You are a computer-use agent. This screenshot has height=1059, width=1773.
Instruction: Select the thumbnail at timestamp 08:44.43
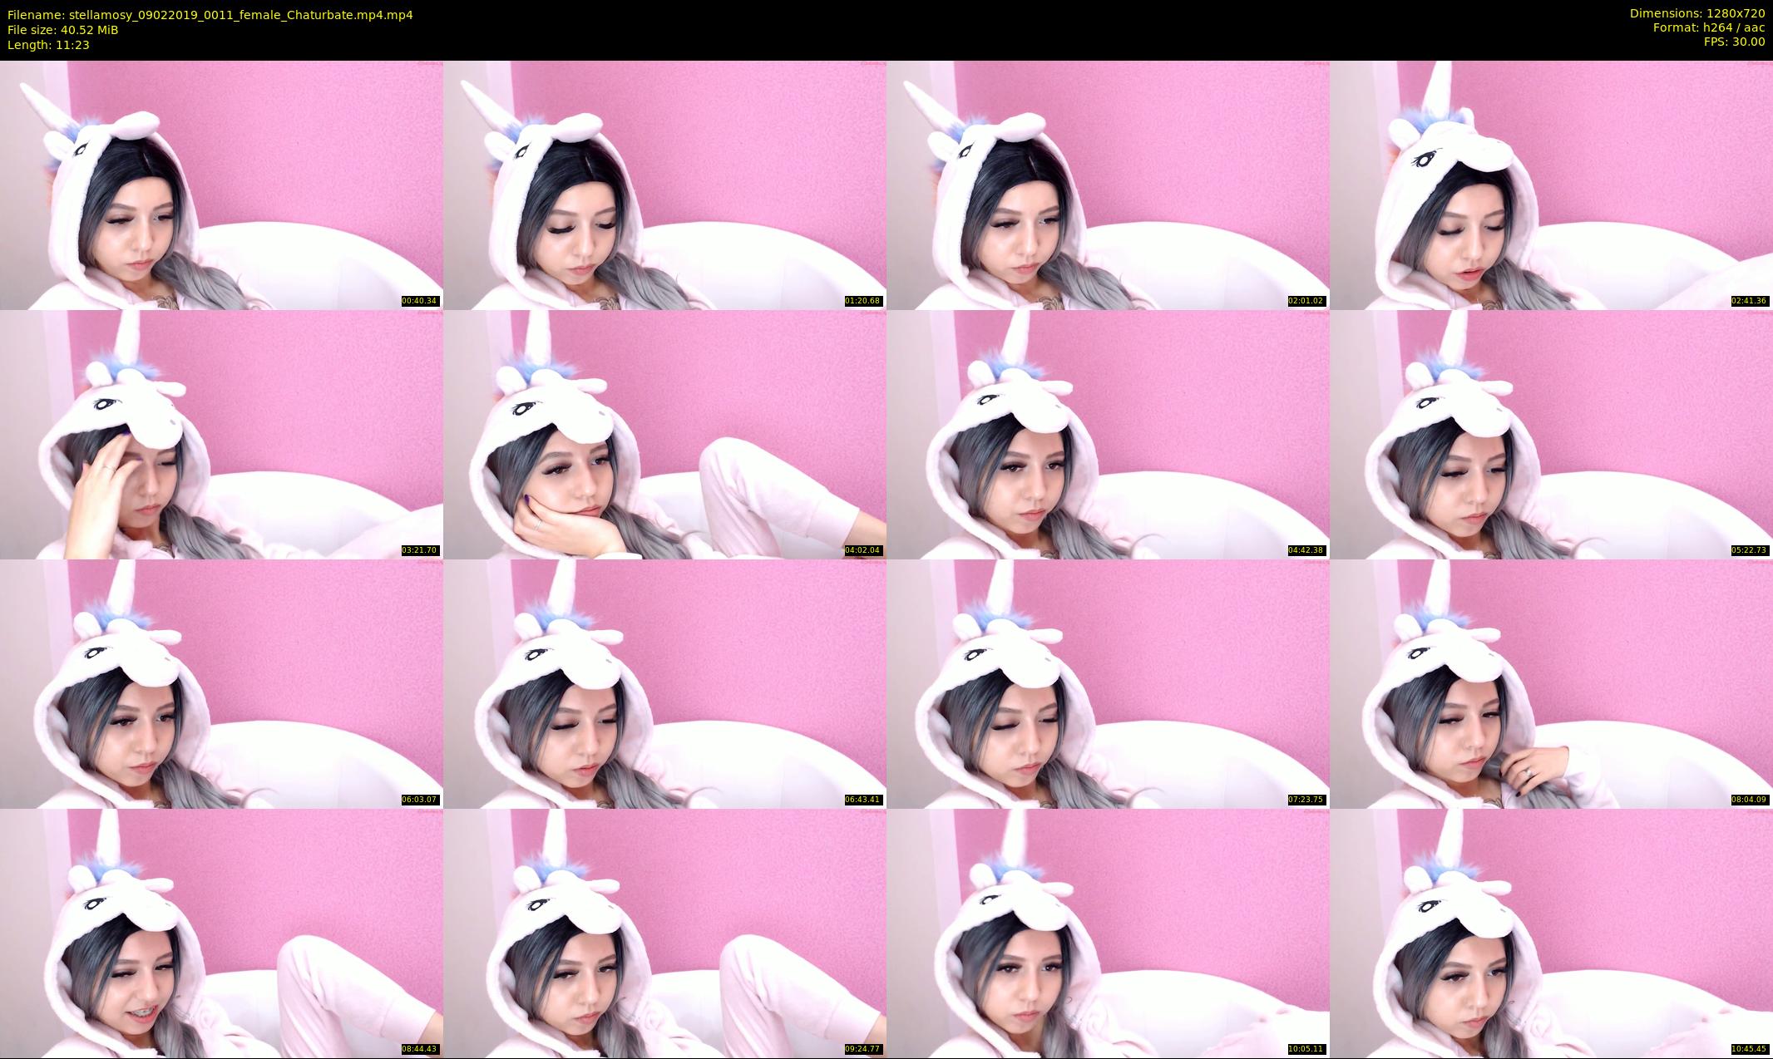coord(221,933)
